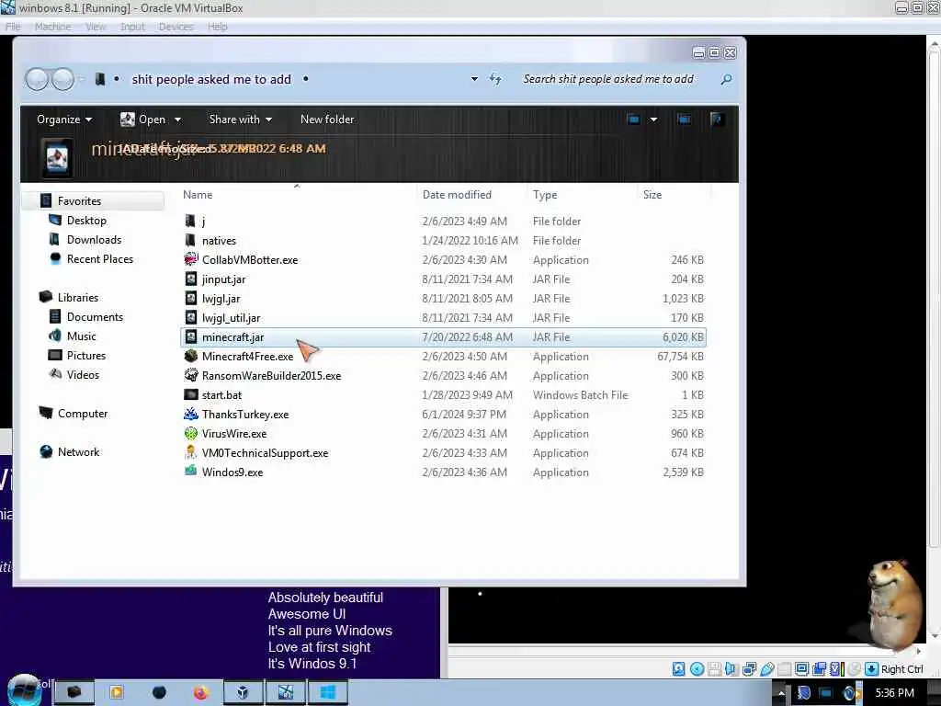Click the refresh icon beside address bar
Screen dimensions: 941x706
[495, 79]
